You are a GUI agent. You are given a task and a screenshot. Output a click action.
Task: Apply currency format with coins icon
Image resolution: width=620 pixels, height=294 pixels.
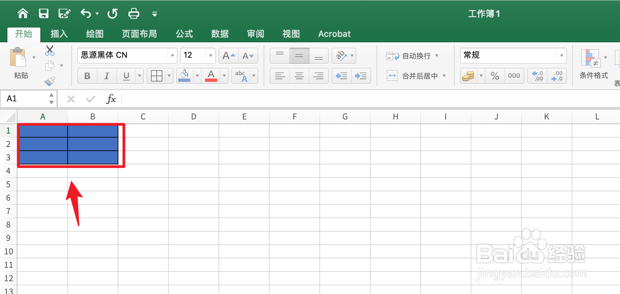pyautogui.click(x=468, y=76)
